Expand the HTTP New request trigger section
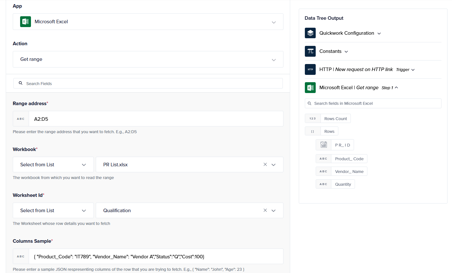The image size is (452, 273). coord(413,70)
